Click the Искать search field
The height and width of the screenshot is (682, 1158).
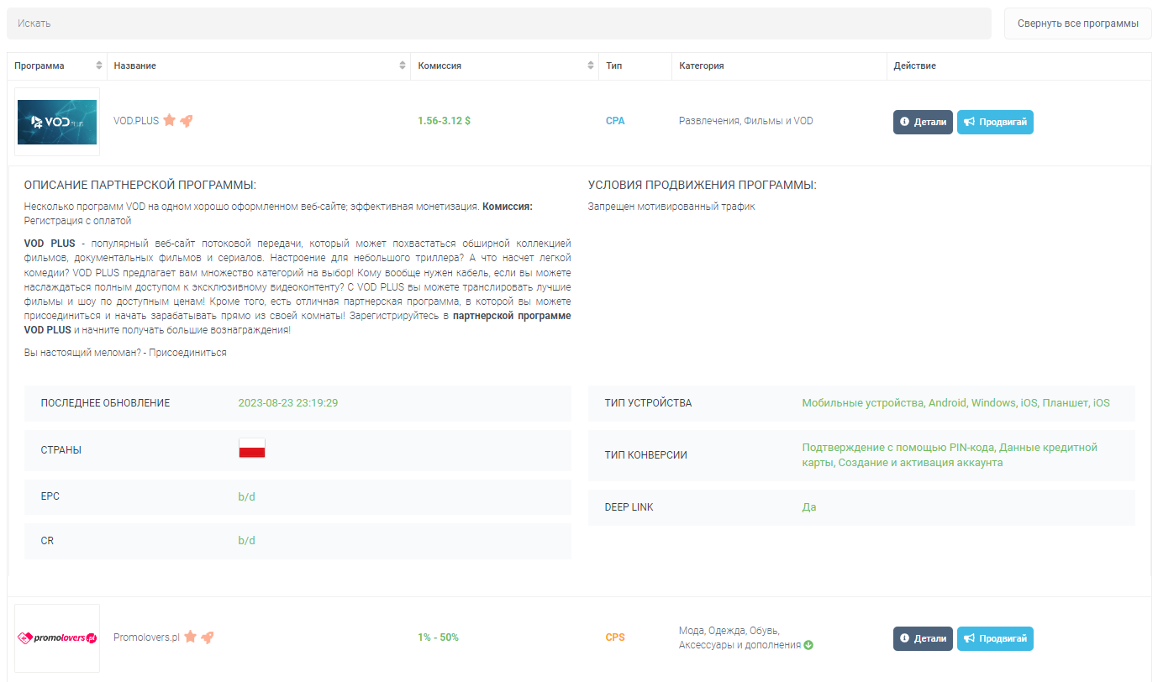pyautogui.click(x=498, y=24)
